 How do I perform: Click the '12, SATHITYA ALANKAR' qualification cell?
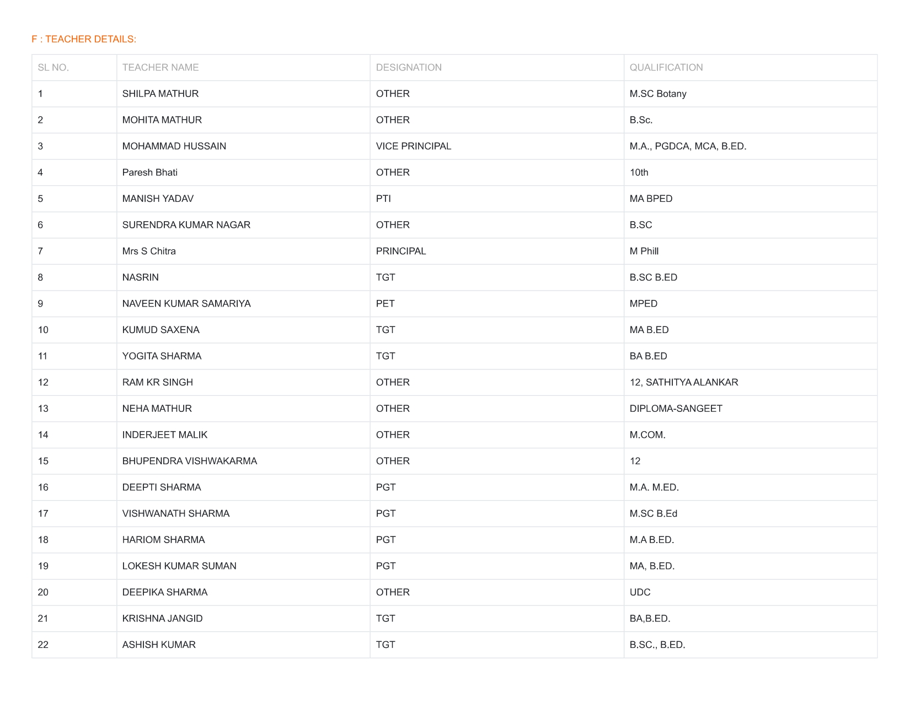pos(684,382)
